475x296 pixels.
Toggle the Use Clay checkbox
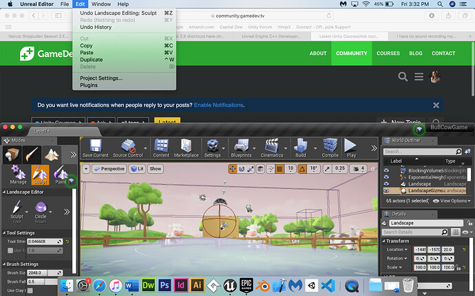[30, 291]
